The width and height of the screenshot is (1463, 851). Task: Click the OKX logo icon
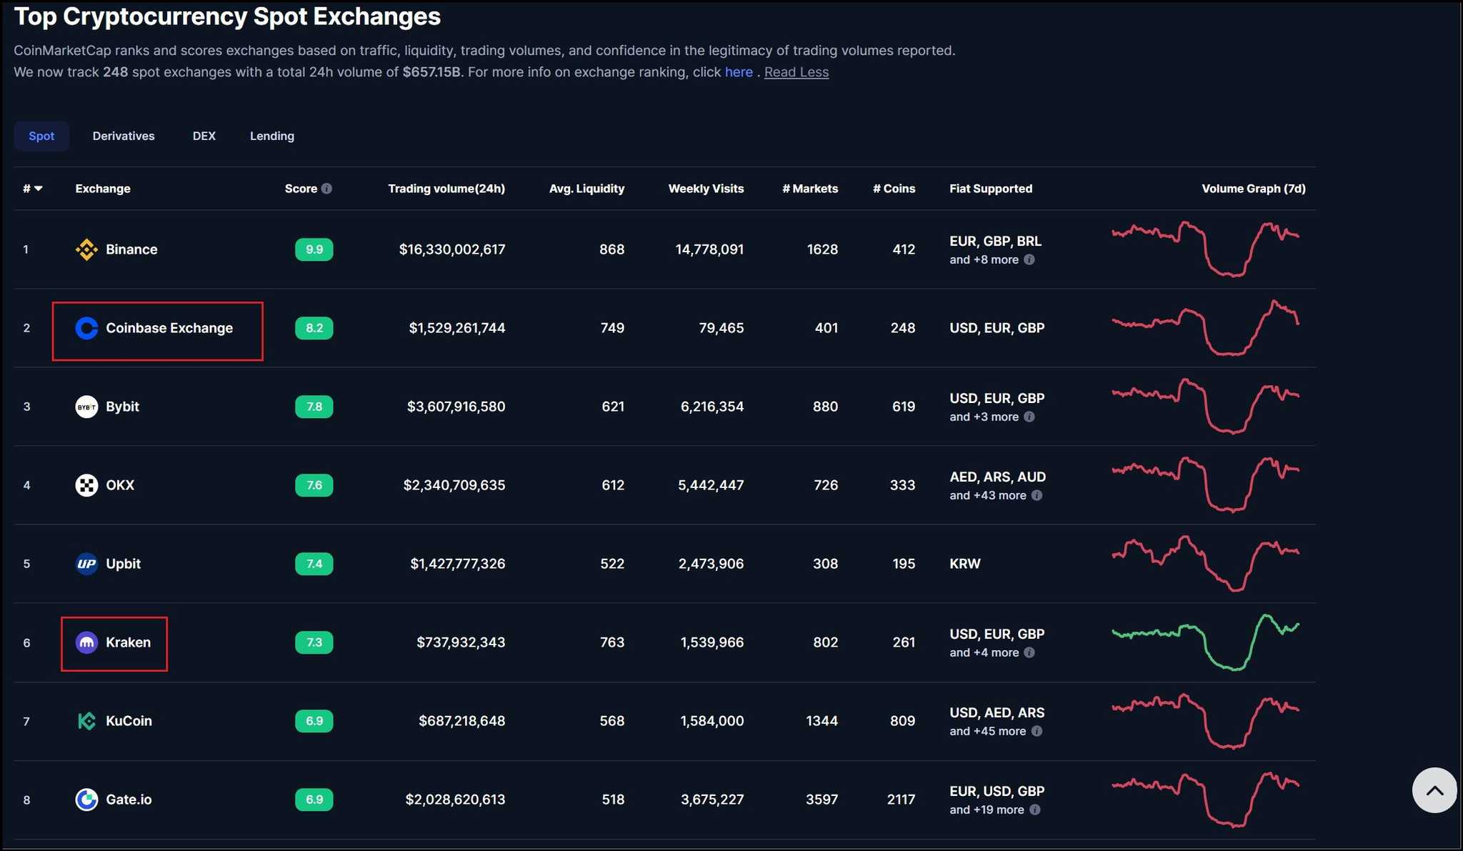click(86, 485)
